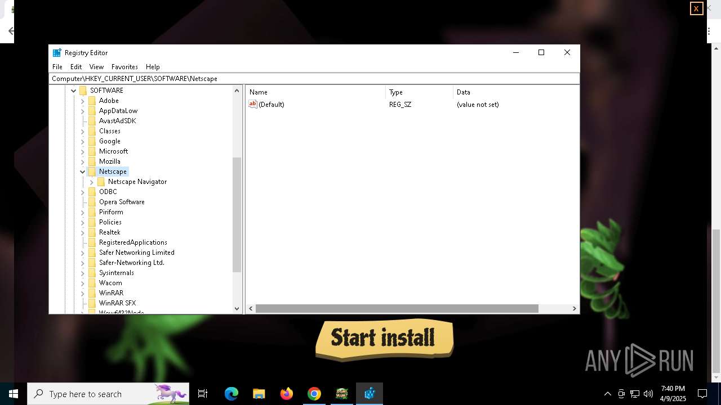Click the (Default) string value icon

point(253,104)
